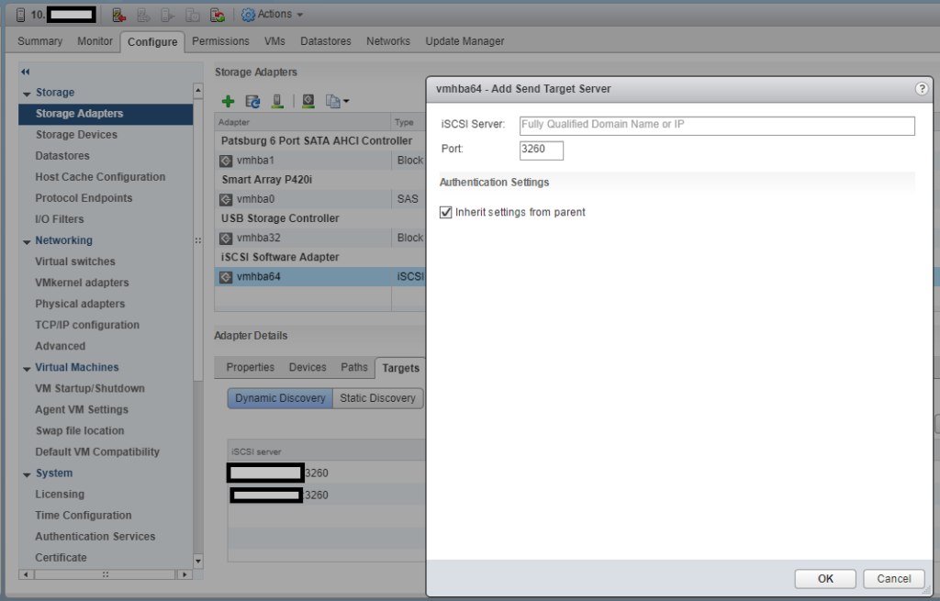Open the Actions dropdown menu

point(273,15)
